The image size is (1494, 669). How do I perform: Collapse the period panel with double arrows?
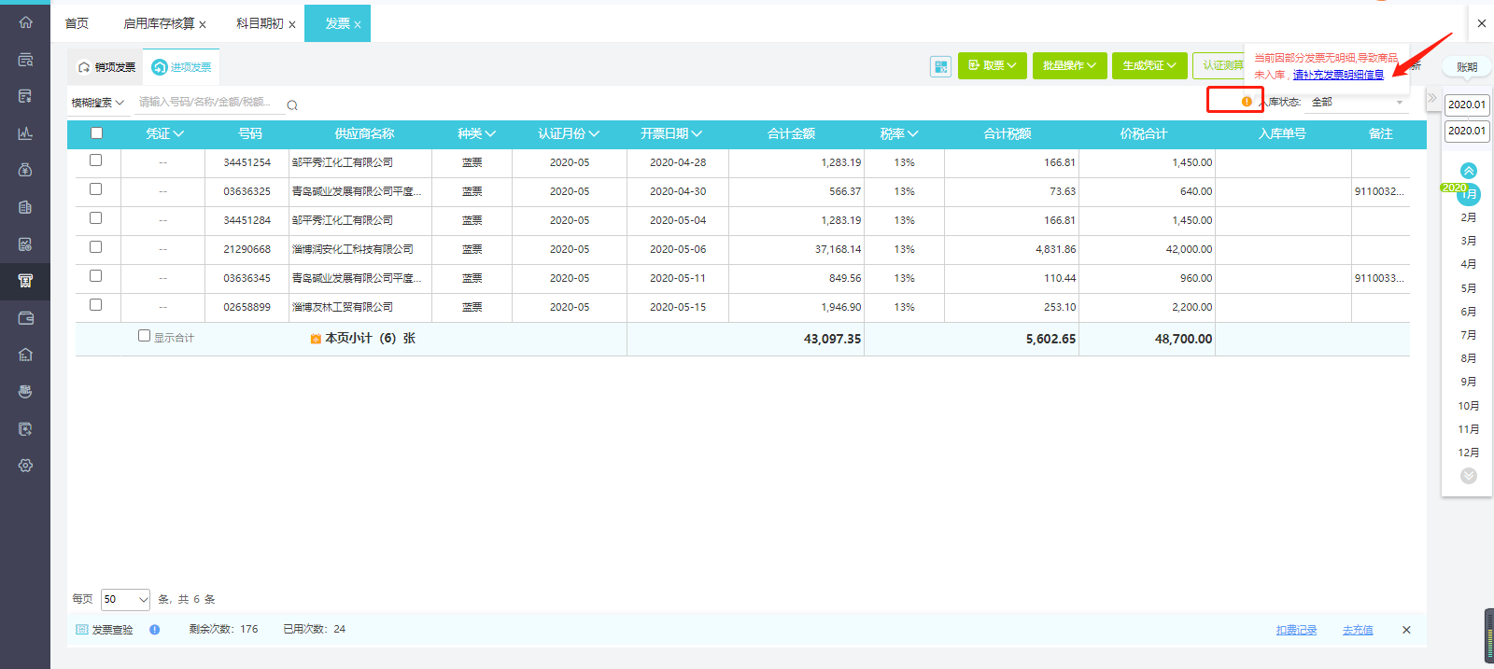1432,97
